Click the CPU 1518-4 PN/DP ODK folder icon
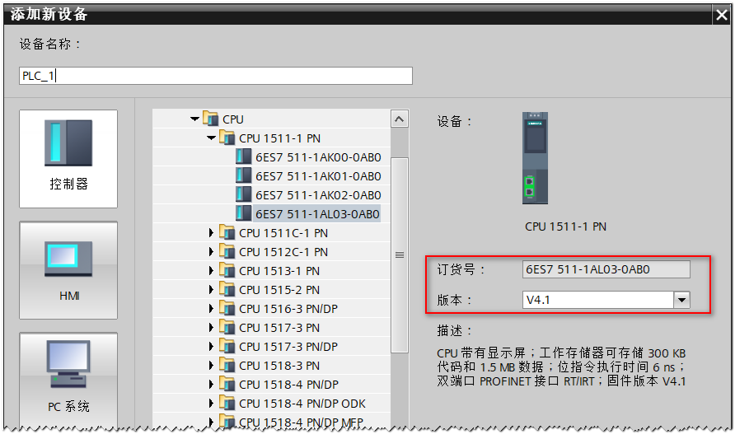Screen dimensions: 735x439 coord(227,403)
